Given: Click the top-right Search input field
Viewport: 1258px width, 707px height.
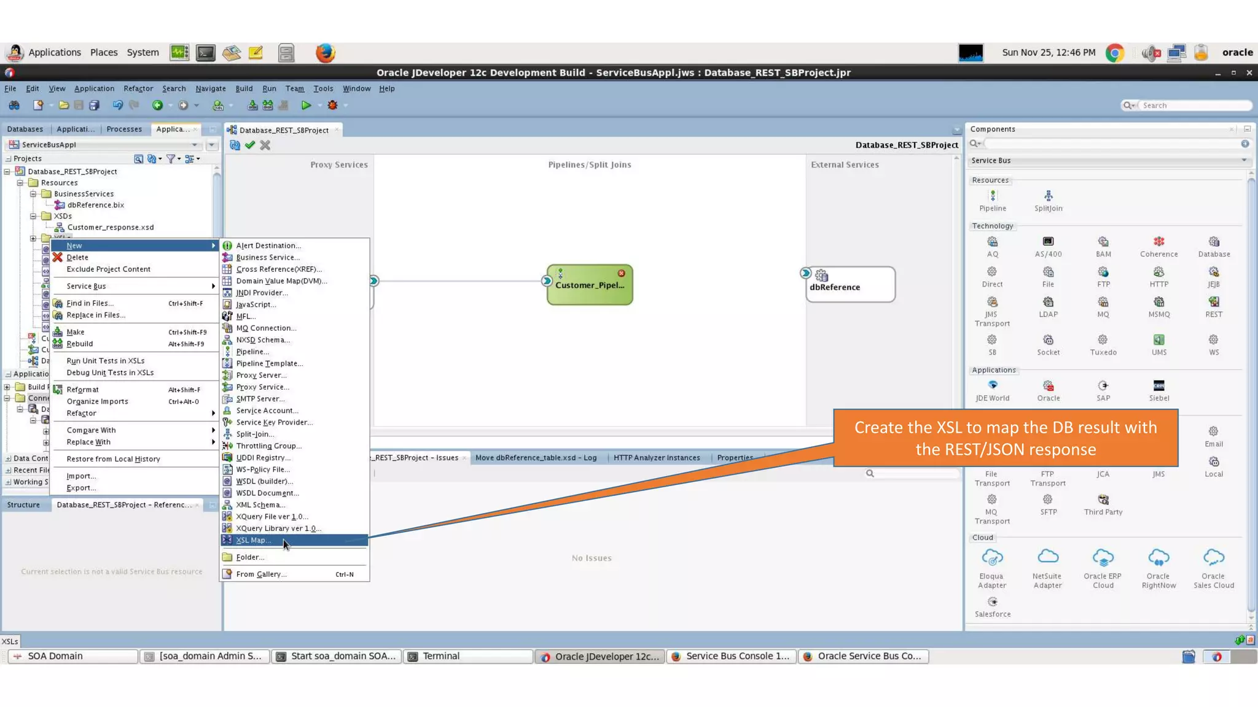Looking at the screenshot, I should click(1194, 106).
